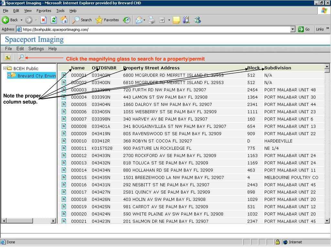This screenshot has height=248, width=331.
Task: Click the Go button next to address bar
Action: click(304, 29)
